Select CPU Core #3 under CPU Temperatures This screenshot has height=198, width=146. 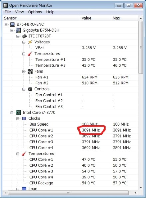(x=70, y=171)
